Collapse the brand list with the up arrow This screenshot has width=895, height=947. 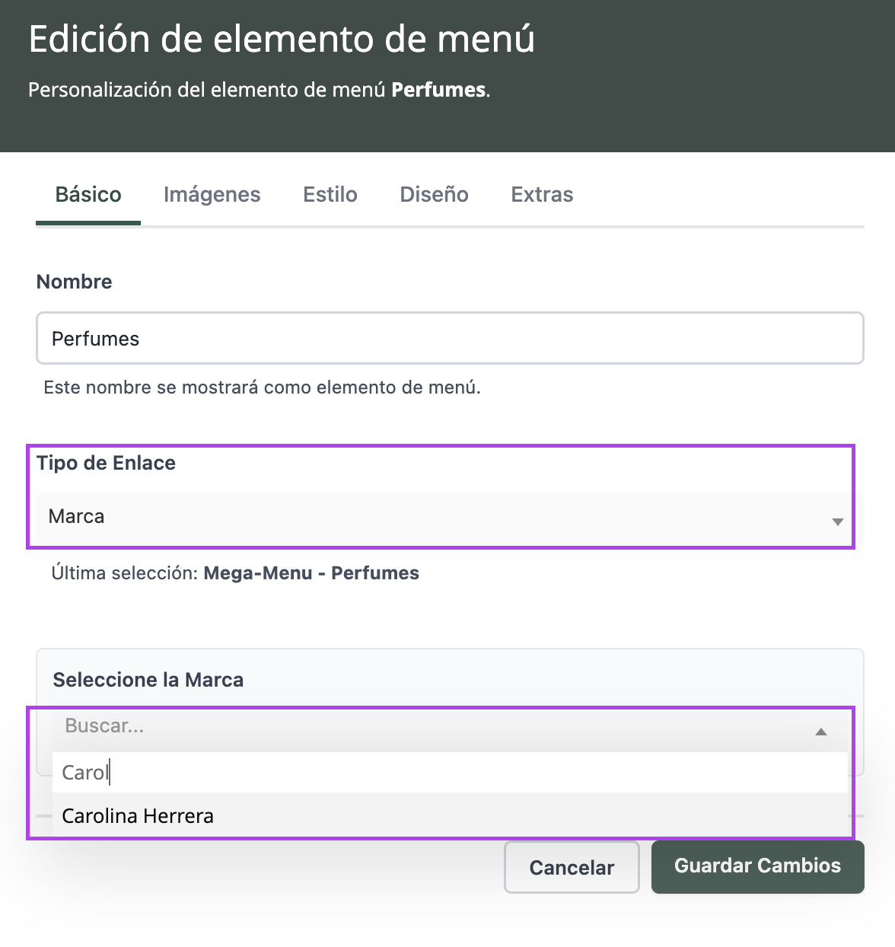pyautogui.click(x=820, y=732)
